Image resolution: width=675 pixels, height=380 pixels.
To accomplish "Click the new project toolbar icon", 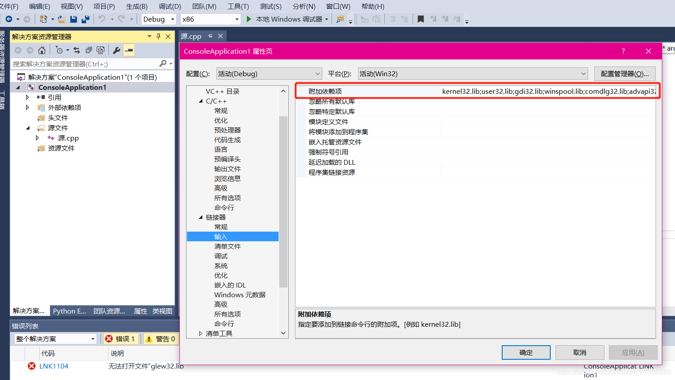I will 43,19.
